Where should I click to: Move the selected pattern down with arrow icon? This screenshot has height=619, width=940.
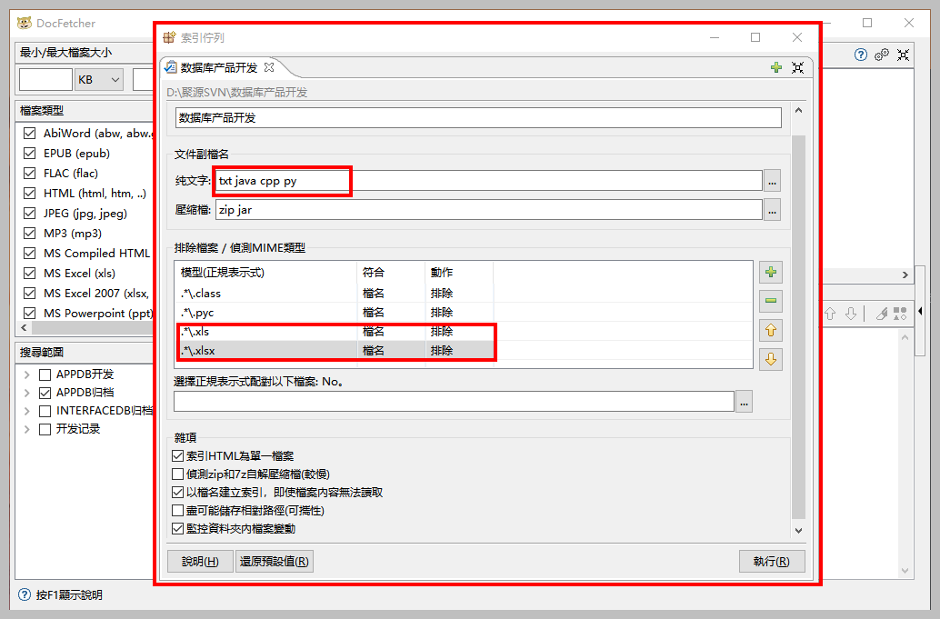[x=770, y=359]
